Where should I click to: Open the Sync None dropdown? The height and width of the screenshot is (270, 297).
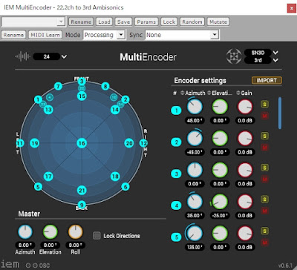pos(214,35)
